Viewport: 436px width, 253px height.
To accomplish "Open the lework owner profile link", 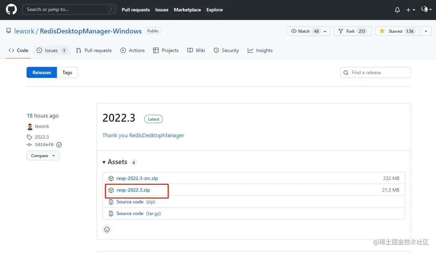I will 24,31.
